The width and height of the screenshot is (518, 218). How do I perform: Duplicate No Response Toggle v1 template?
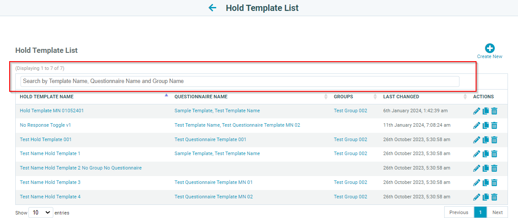point(485,125)
